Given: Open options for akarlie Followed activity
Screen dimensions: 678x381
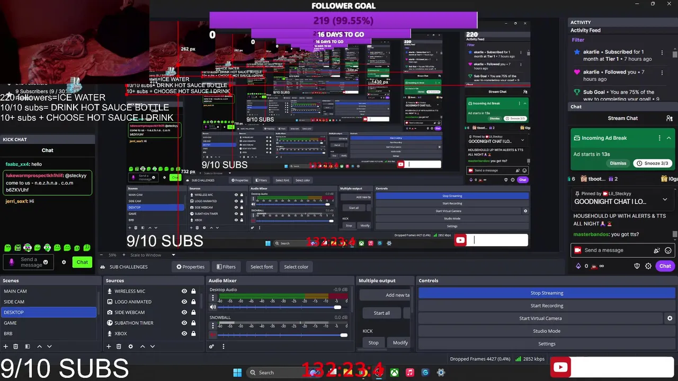Looking at the screenshot, I should (662, 72).
